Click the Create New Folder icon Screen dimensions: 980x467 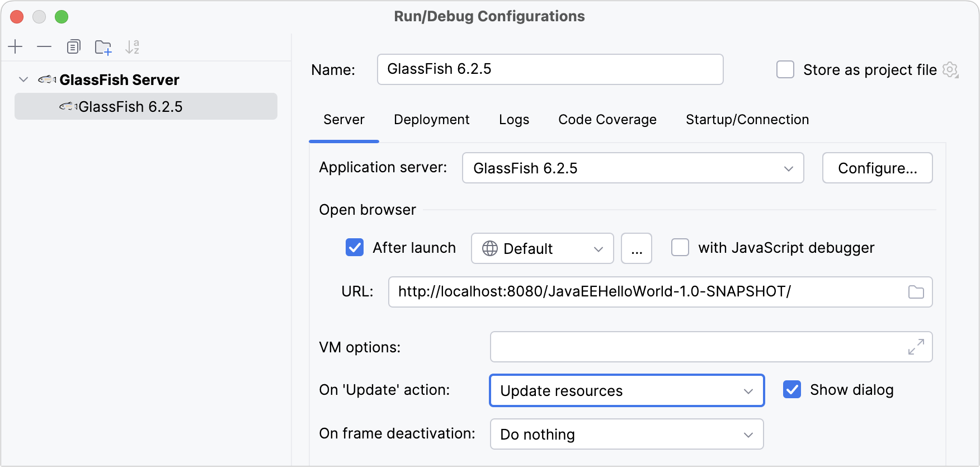point(103,48)
